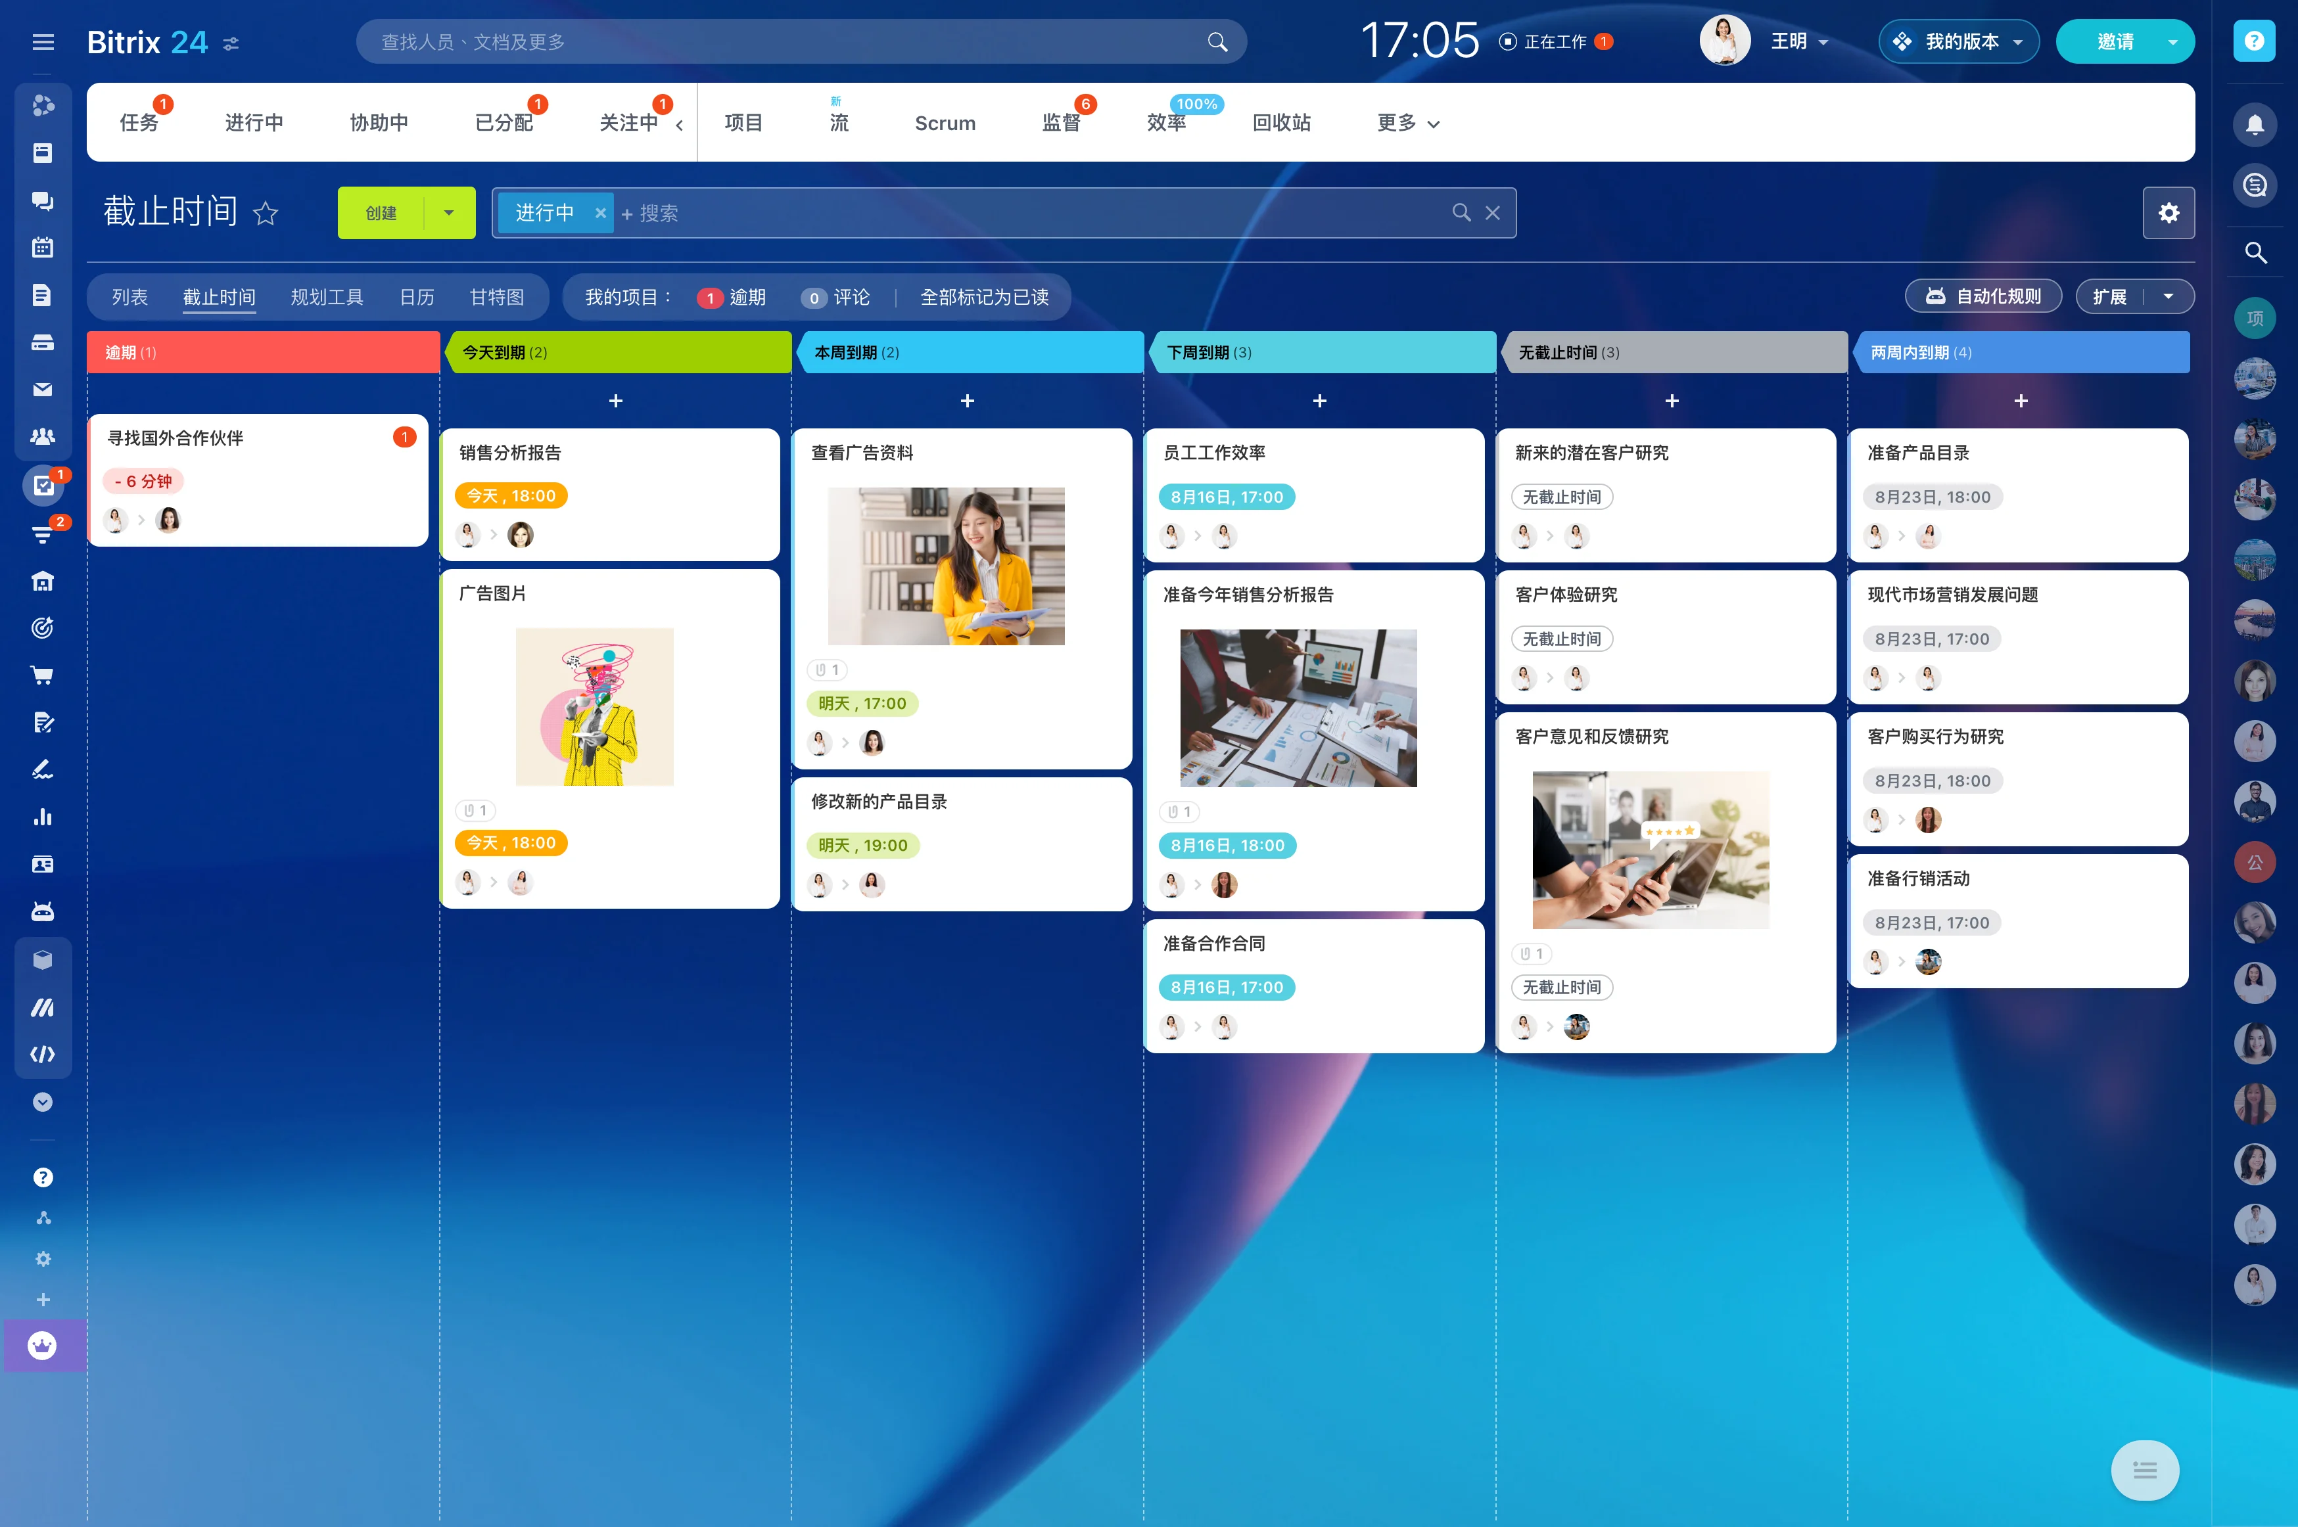This screenshot has height=1527, width=2298.
Task: Expand the sidebar more chevron circle
Action: pos(43,1101)
